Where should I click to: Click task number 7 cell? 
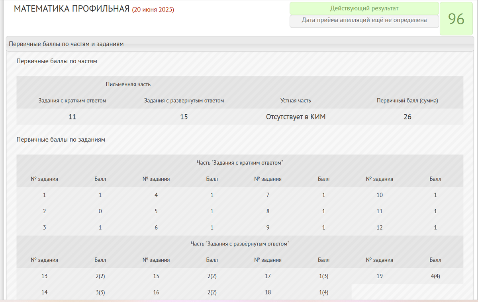(x=268, y=195)
